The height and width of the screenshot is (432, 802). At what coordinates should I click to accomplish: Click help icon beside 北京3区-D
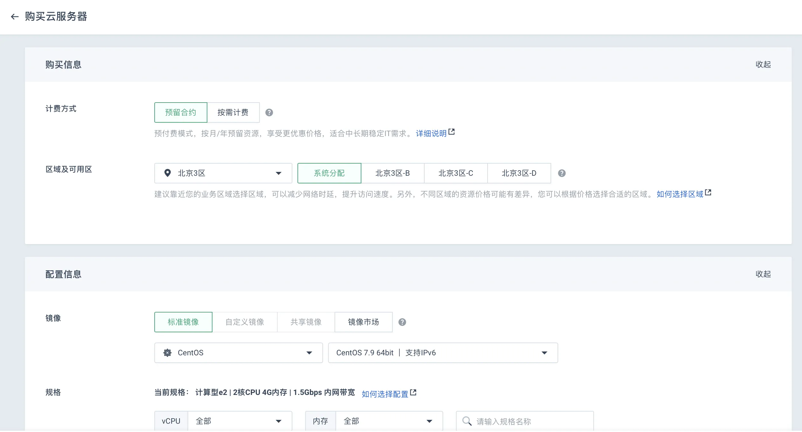(562, 173)
